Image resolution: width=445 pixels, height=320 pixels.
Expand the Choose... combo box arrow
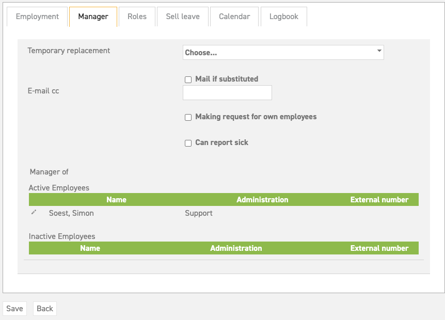pos(378,52)
